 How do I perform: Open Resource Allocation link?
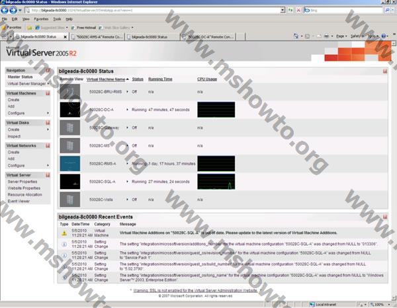25,195
